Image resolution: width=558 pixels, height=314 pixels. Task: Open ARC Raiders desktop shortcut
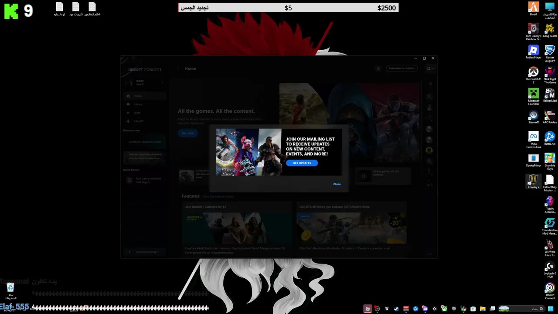(x=550, y=117)
